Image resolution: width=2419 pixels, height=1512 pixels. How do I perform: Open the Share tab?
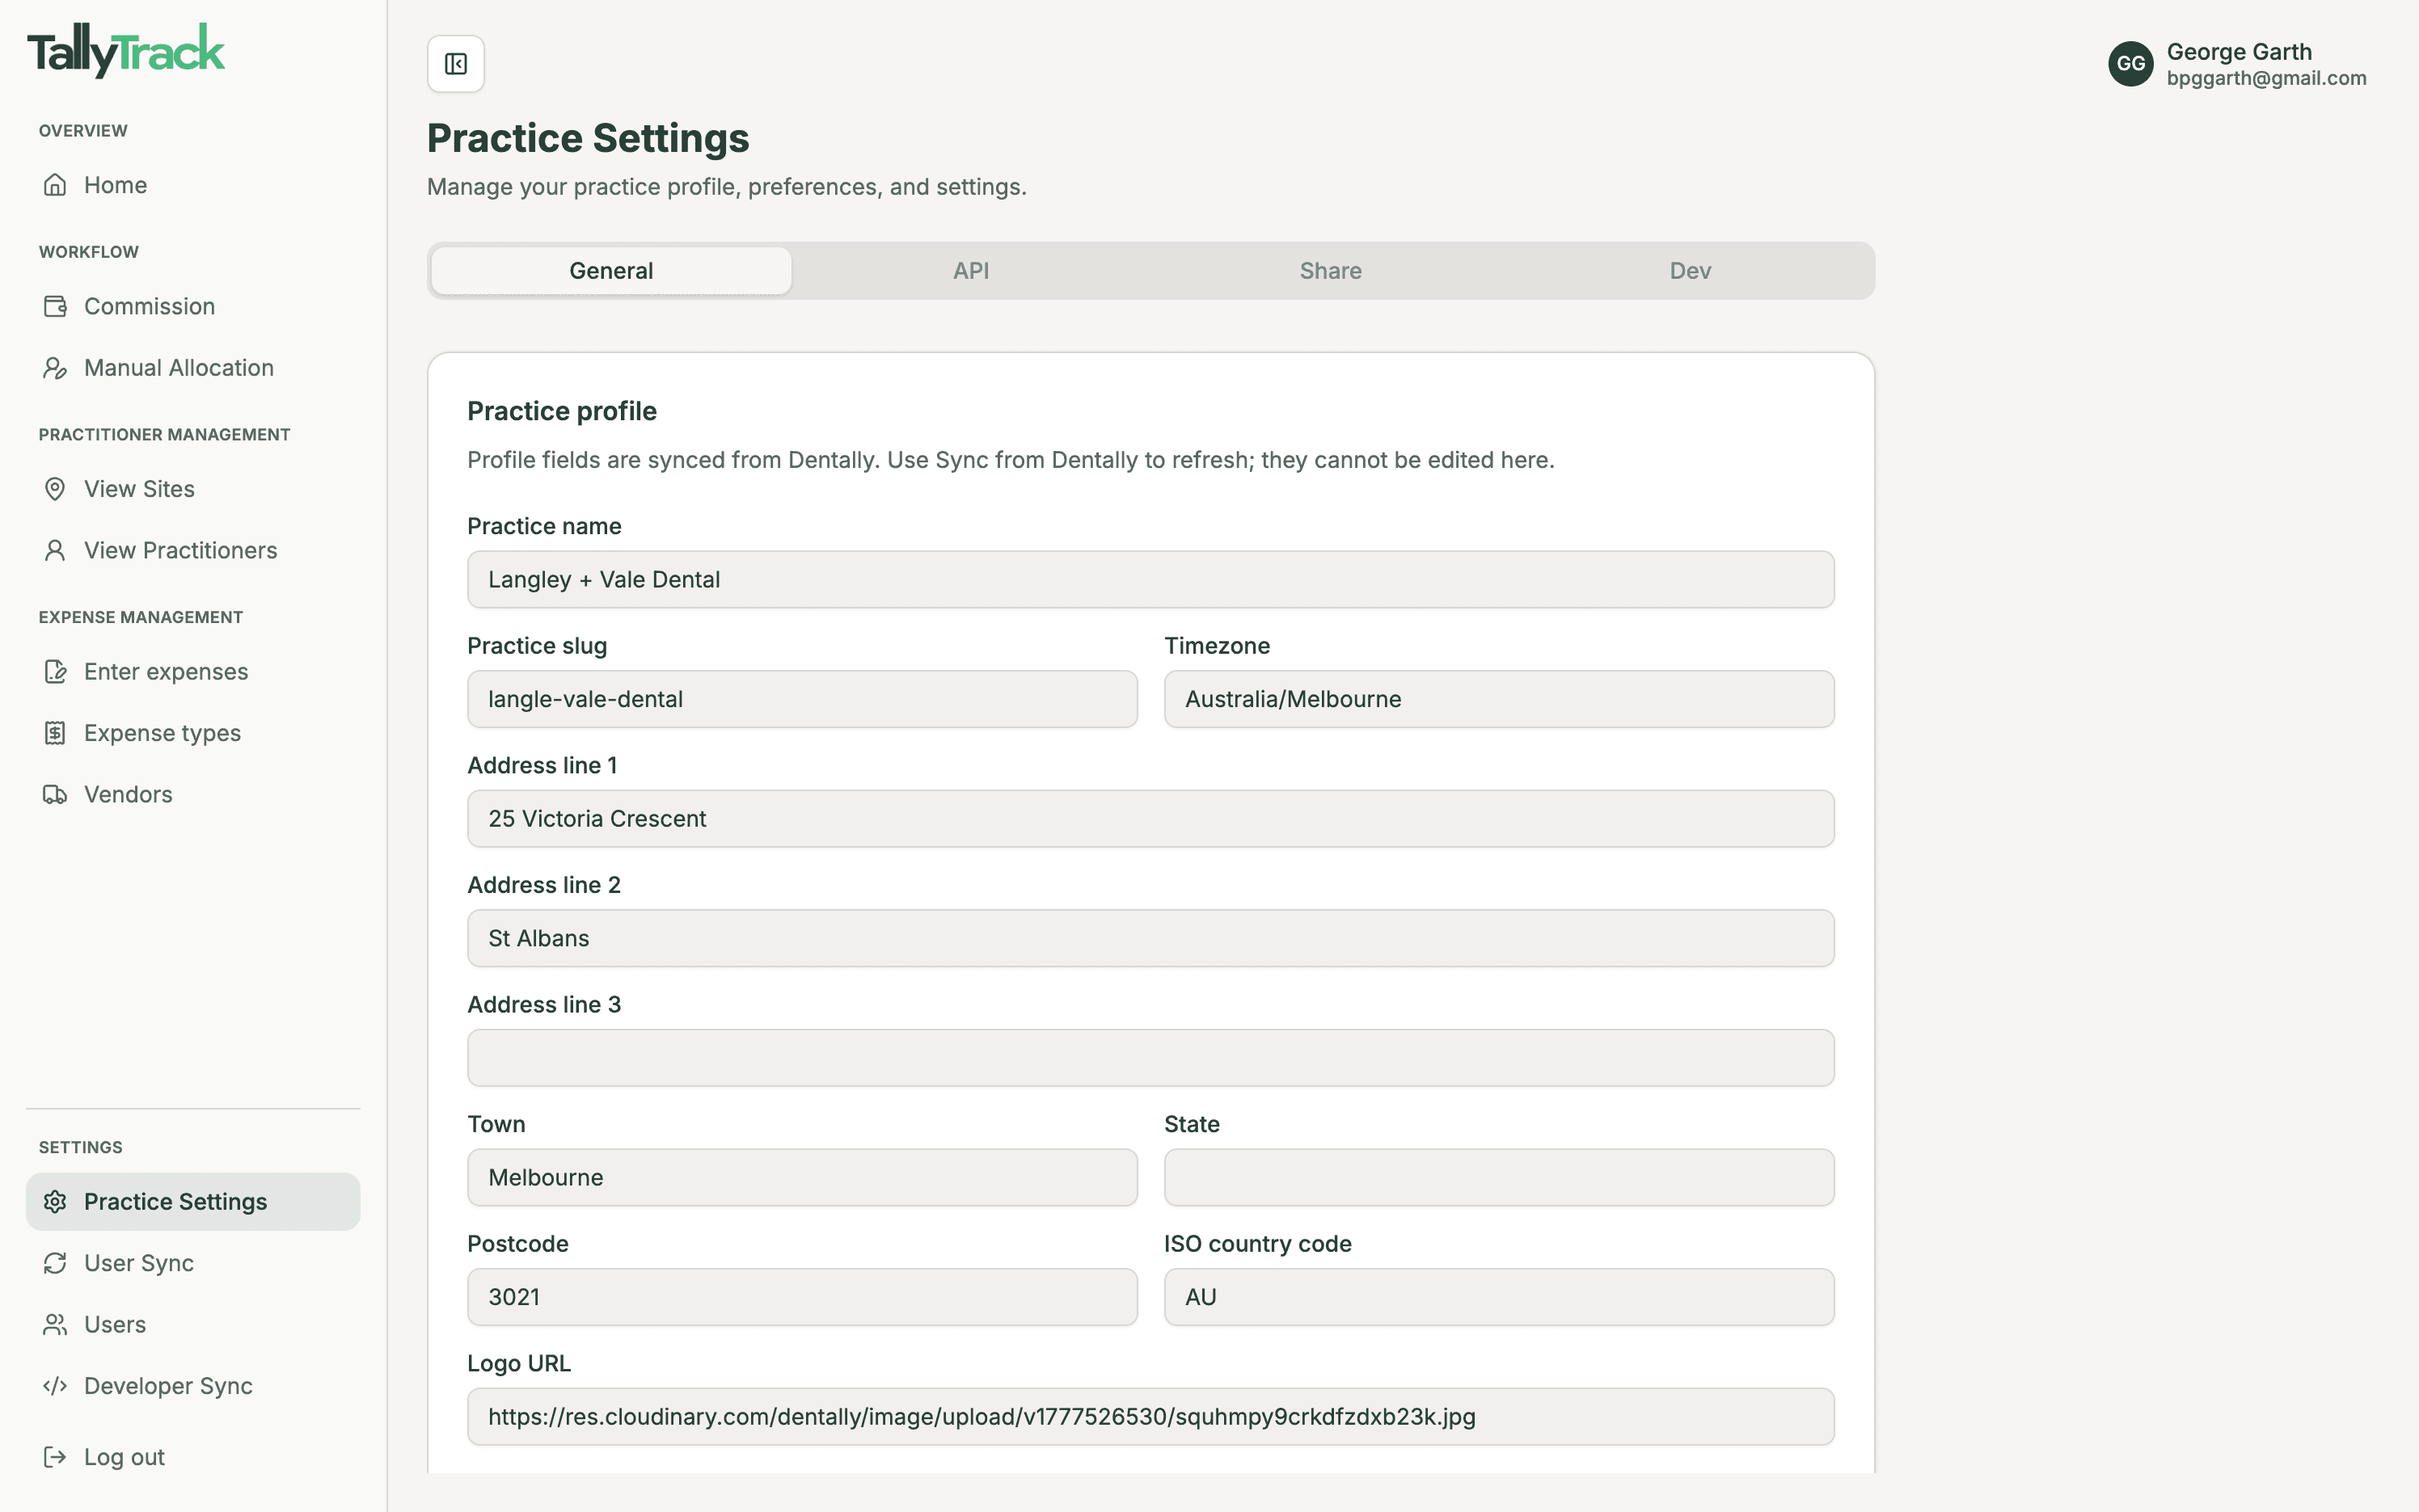tap(1331, 271)
